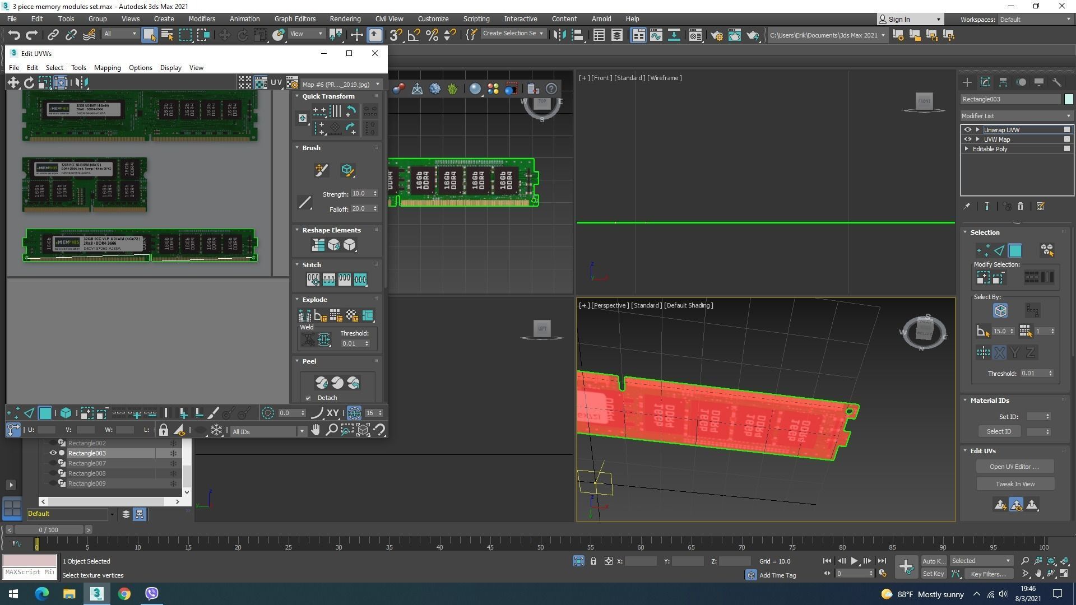Click Pin Stack icon under modifier stack

point(967,207)
